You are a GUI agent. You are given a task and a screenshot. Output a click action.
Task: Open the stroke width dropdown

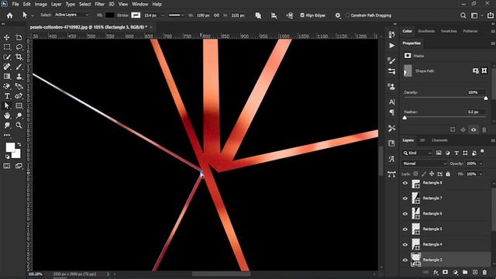coord(163,15)
